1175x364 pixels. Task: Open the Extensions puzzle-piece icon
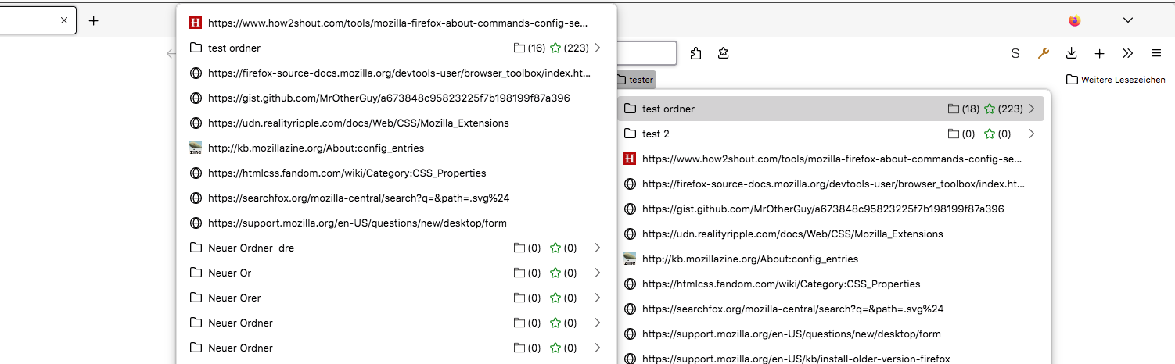[695, 53]
